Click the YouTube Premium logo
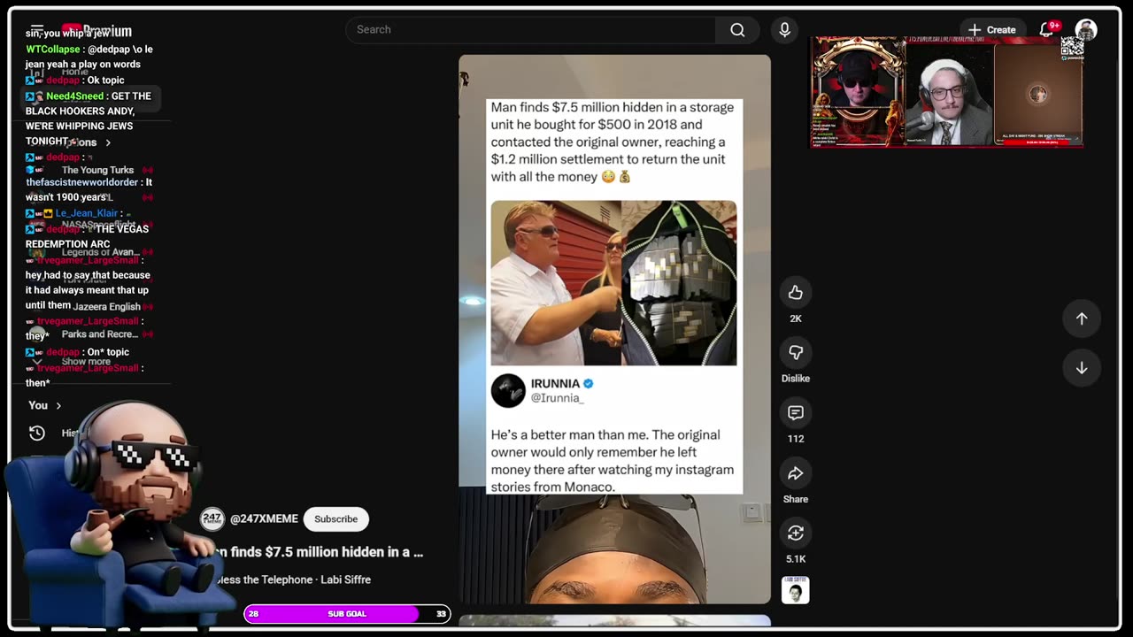 (x=97, y=31)
